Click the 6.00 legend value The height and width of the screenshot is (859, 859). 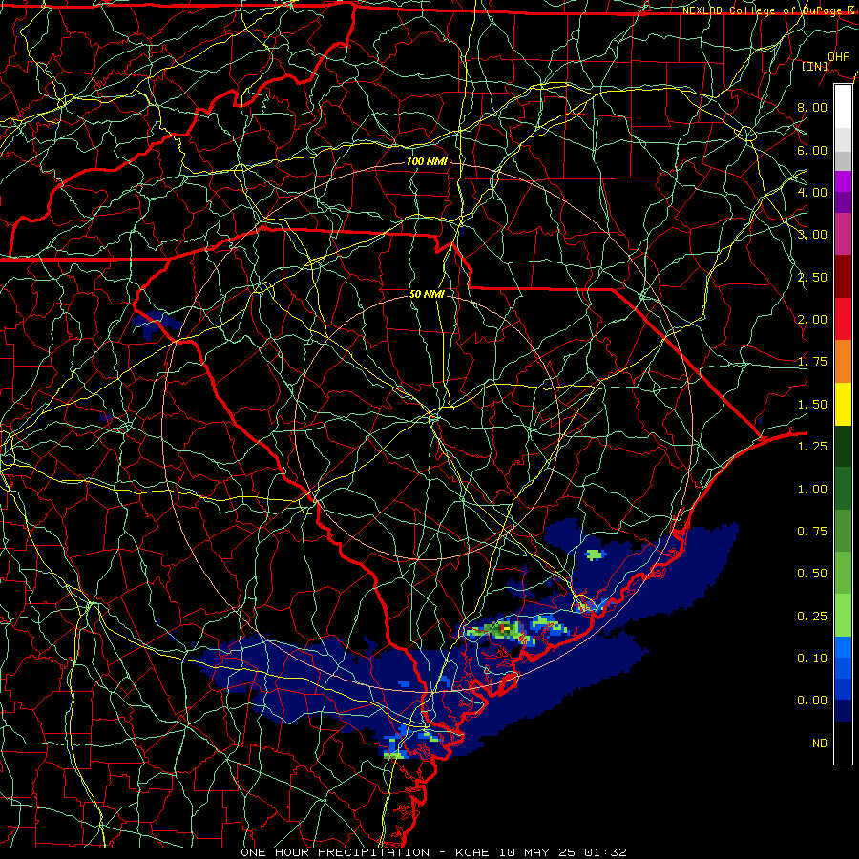click(812, 150)
